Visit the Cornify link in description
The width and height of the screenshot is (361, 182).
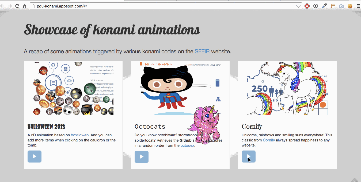tap(269, 140)
